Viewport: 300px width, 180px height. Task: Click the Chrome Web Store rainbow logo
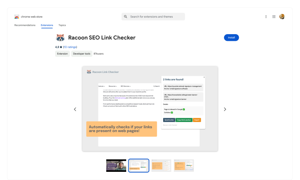(x=17, y=17)
